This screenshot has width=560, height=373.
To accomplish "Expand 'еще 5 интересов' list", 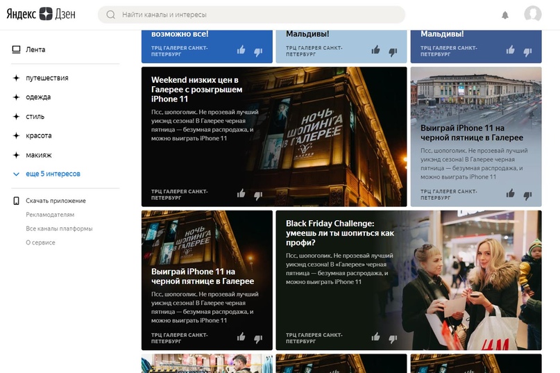I will click(53, 174).
